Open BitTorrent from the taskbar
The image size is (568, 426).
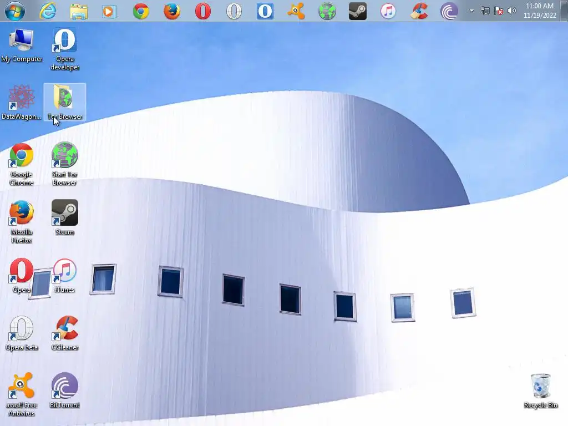[449, 11]
